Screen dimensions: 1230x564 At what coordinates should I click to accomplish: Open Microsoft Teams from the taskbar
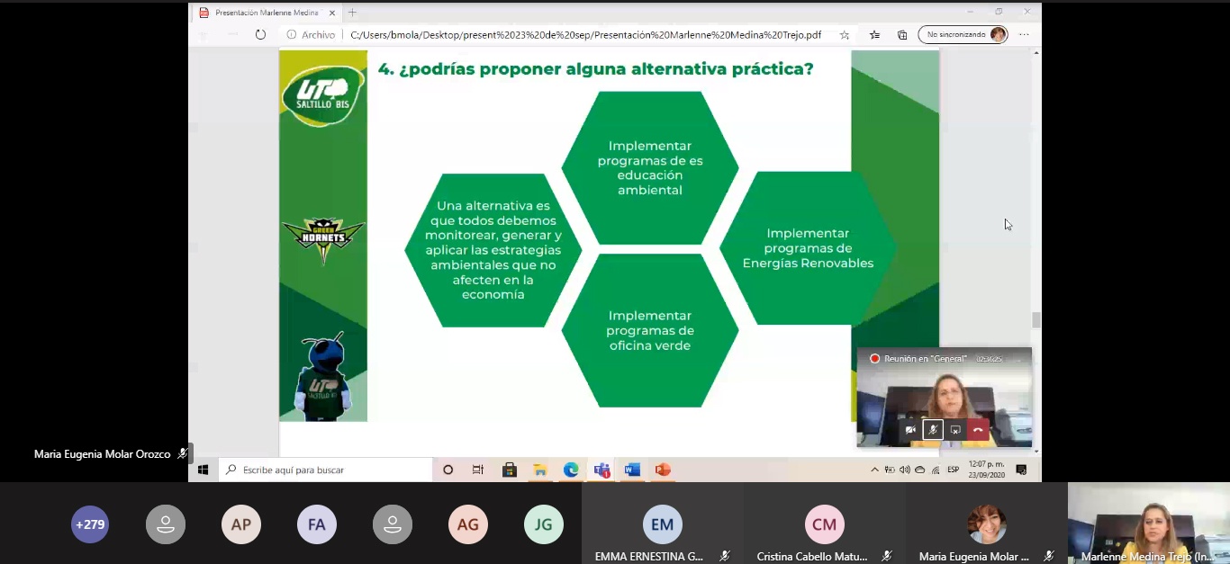click(x=601, y=470)
